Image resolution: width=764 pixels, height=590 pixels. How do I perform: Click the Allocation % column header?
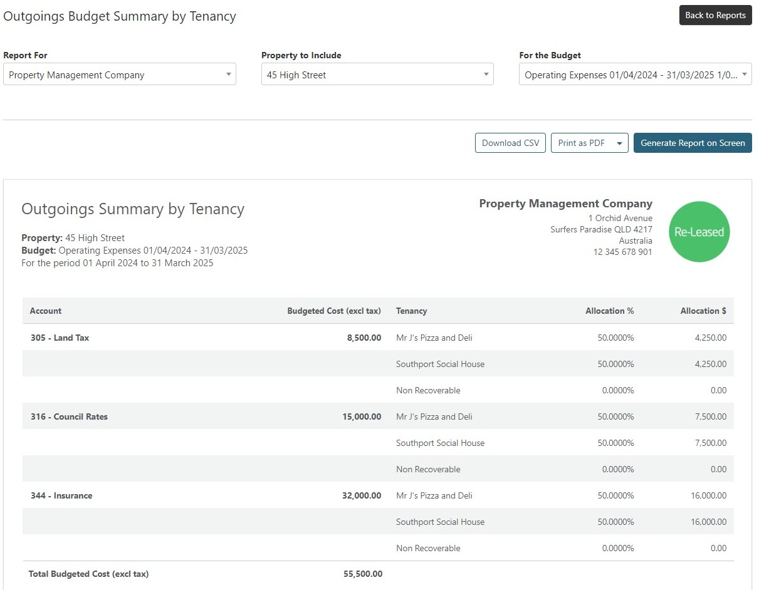click(x=610, y=311)
